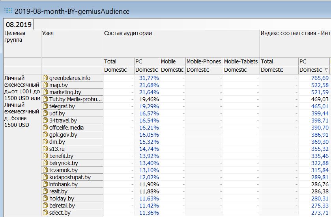Click the node icon for 34travel.by

pos(45,121)
